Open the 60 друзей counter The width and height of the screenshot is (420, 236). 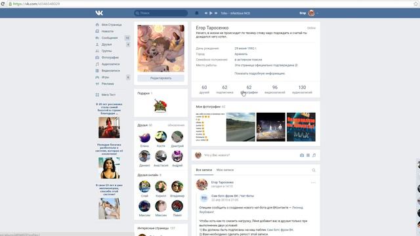coord(204,89)
